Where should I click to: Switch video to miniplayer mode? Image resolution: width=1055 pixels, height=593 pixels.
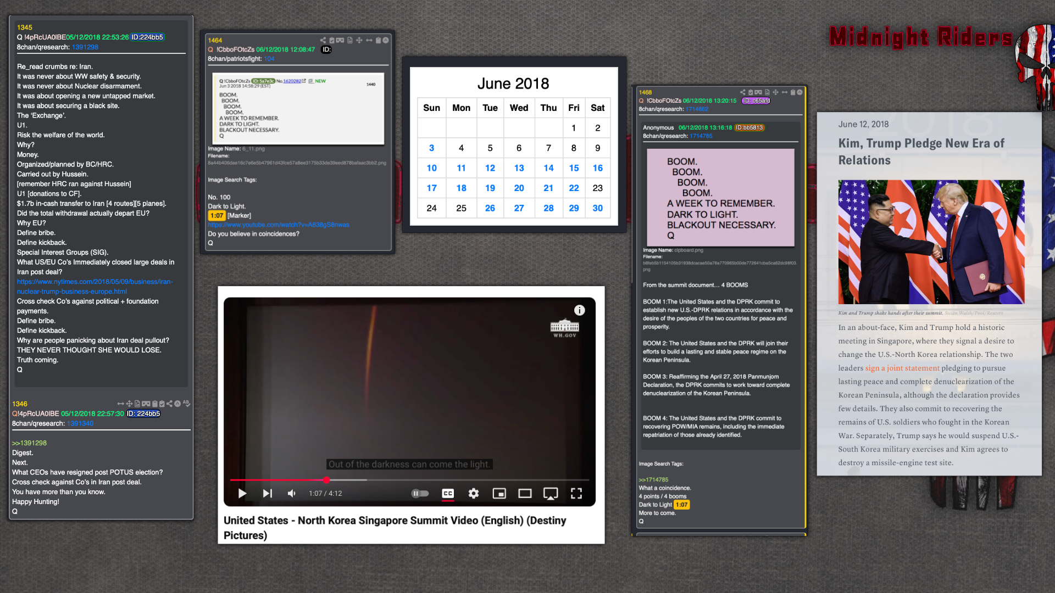click(x=499, y=493)
